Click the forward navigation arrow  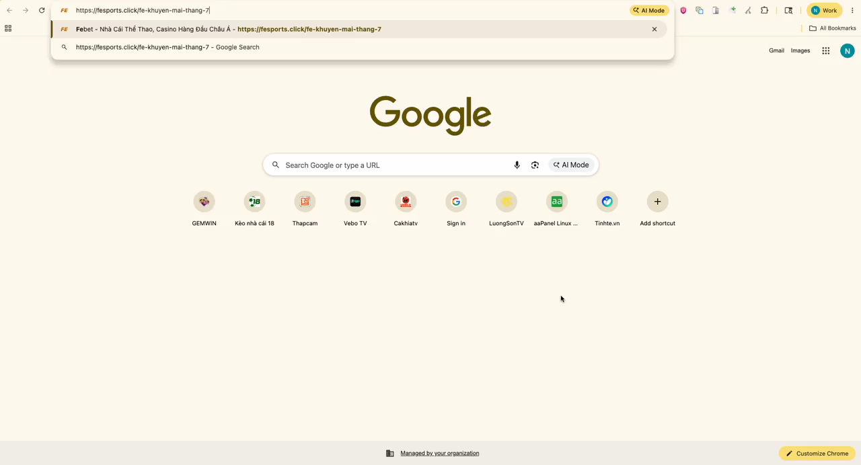(x=26, y=10)
